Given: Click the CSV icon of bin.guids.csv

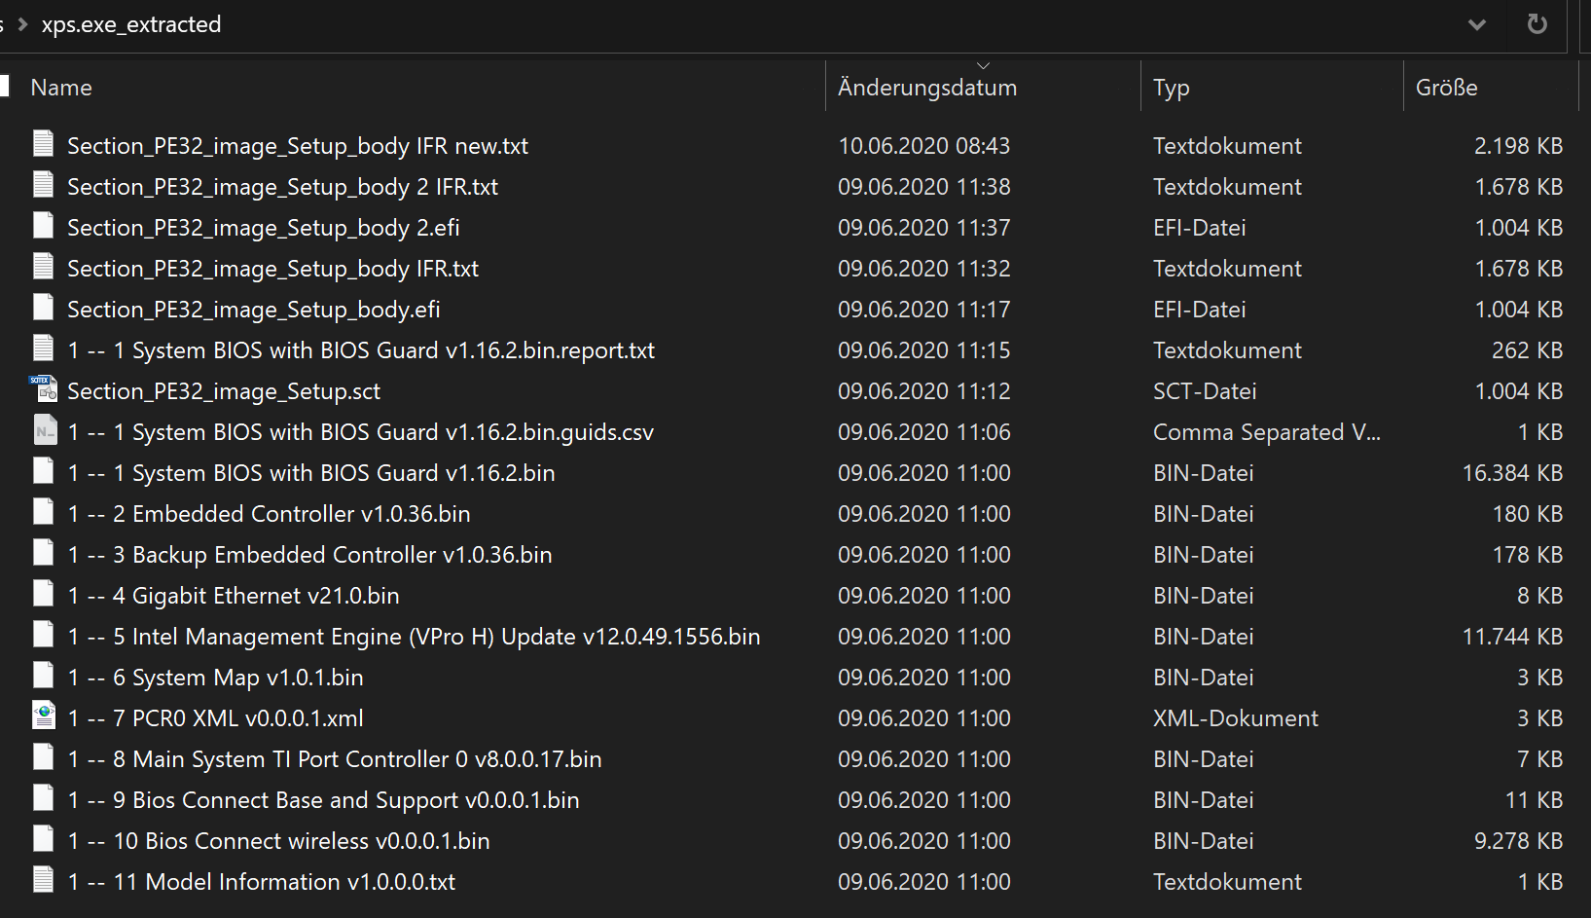Looking at the screenshot, I should 45,430.
